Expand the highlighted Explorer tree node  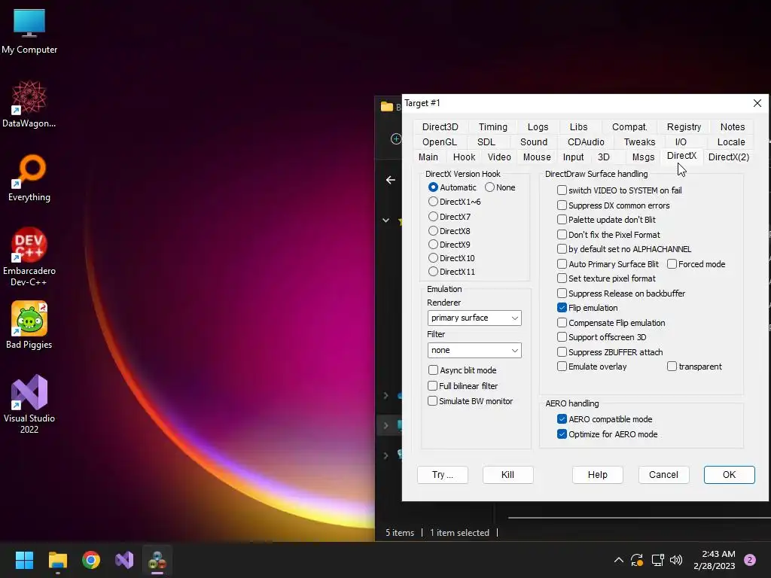pos(386,426)
